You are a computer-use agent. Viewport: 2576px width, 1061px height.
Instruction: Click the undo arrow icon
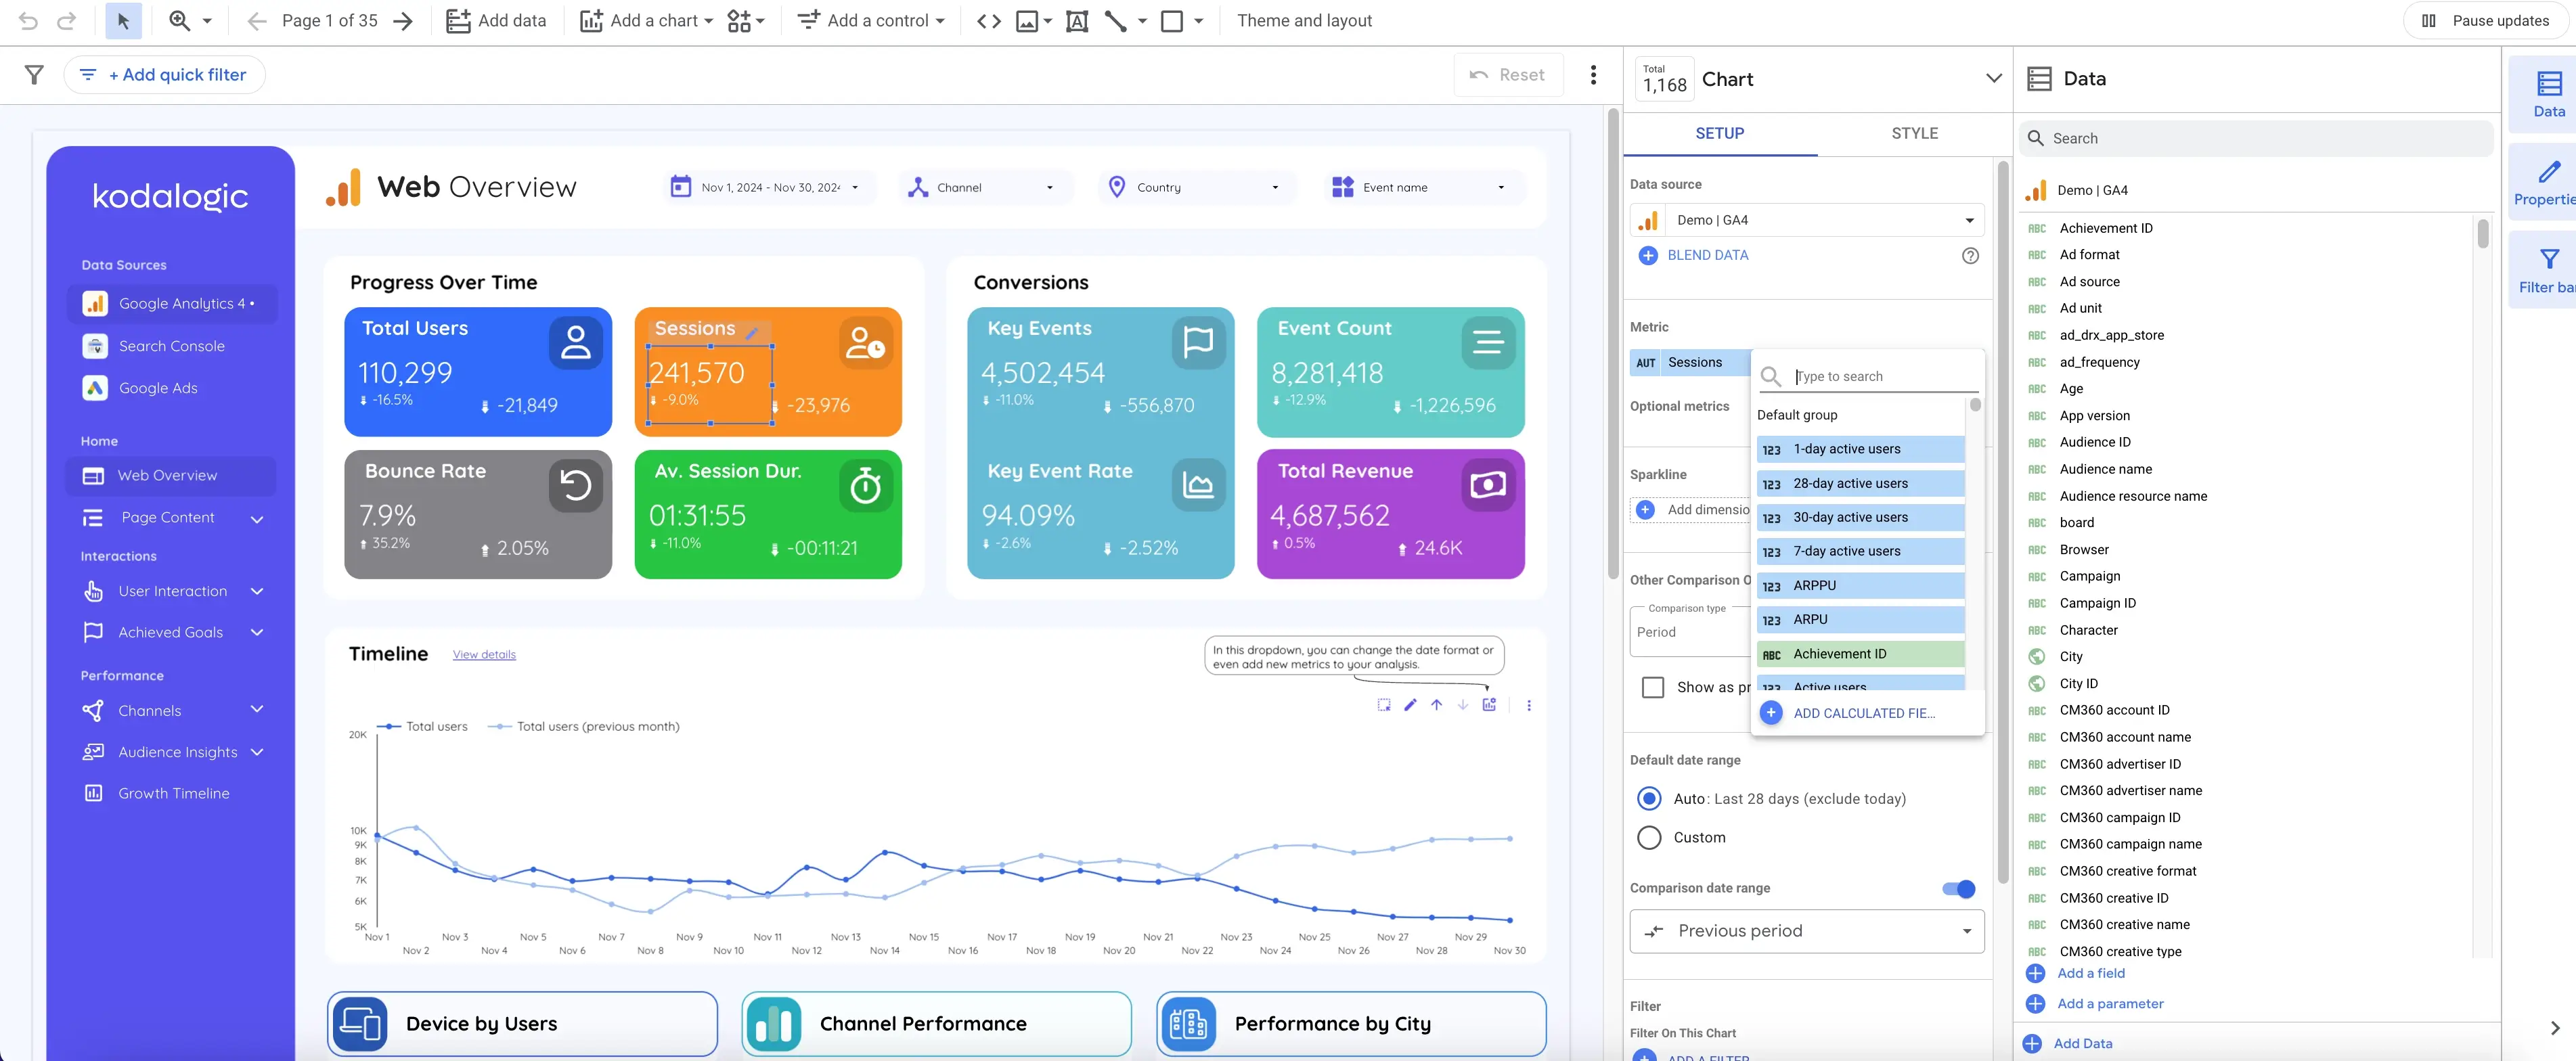coord(28,21)
